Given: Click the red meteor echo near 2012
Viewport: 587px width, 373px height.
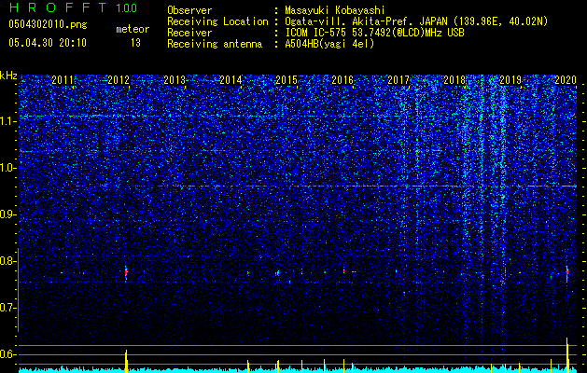Looking at the screenshot, I should (126, 272).
